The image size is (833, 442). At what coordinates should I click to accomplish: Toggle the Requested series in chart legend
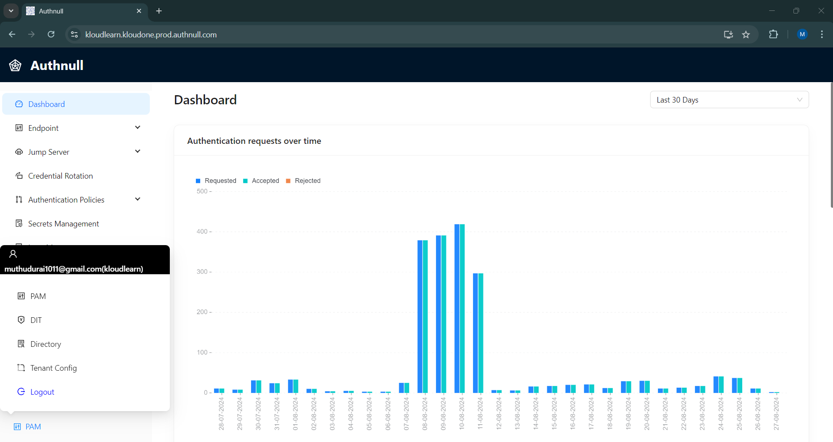pos(216,181)
